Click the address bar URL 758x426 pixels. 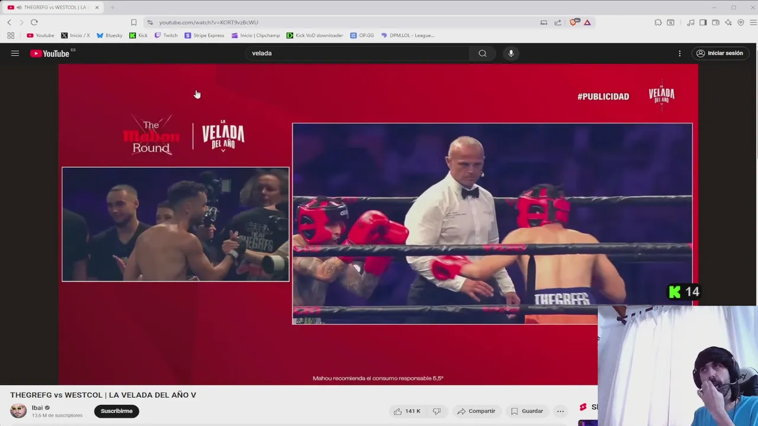208,22
